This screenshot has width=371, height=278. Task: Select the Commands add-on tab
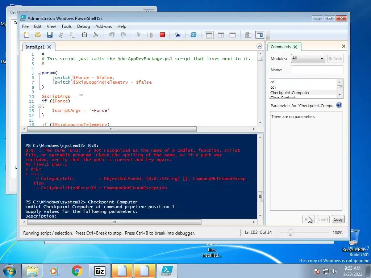pos(281,47)
